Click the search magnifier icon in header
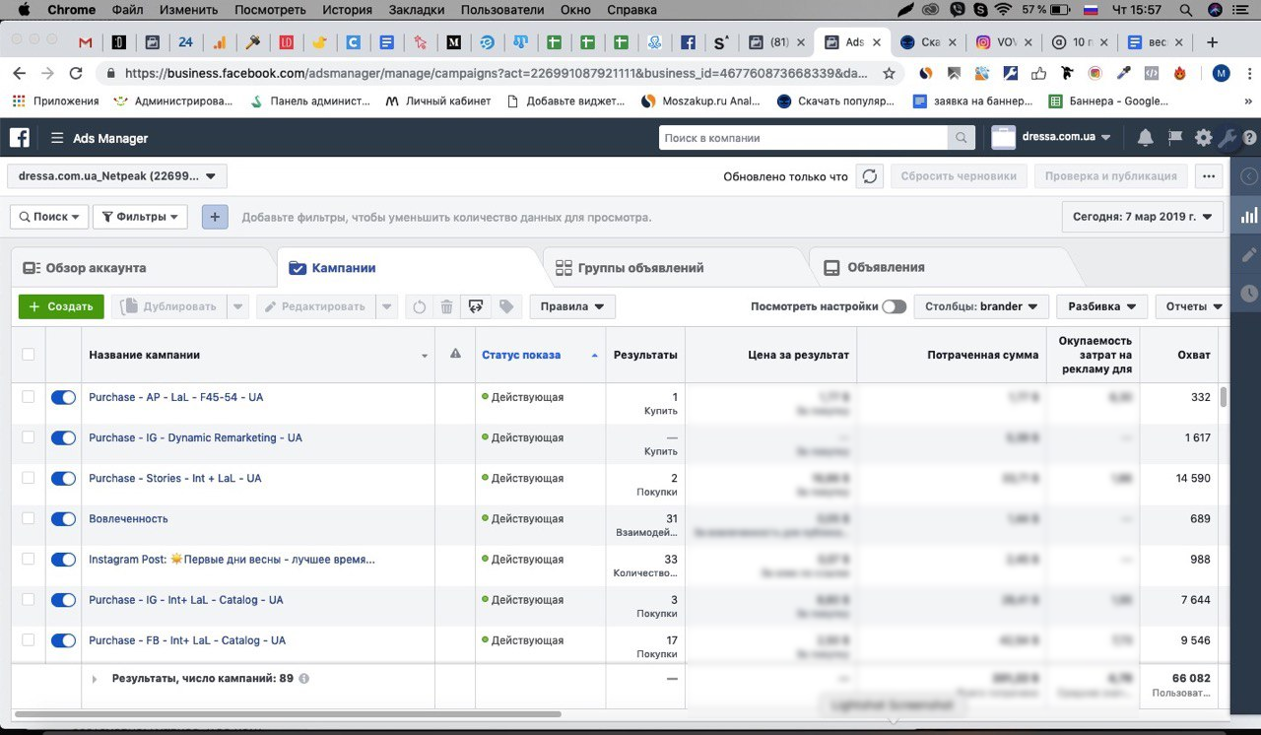Screen dimensions: 1261x735 click(962, 138)
